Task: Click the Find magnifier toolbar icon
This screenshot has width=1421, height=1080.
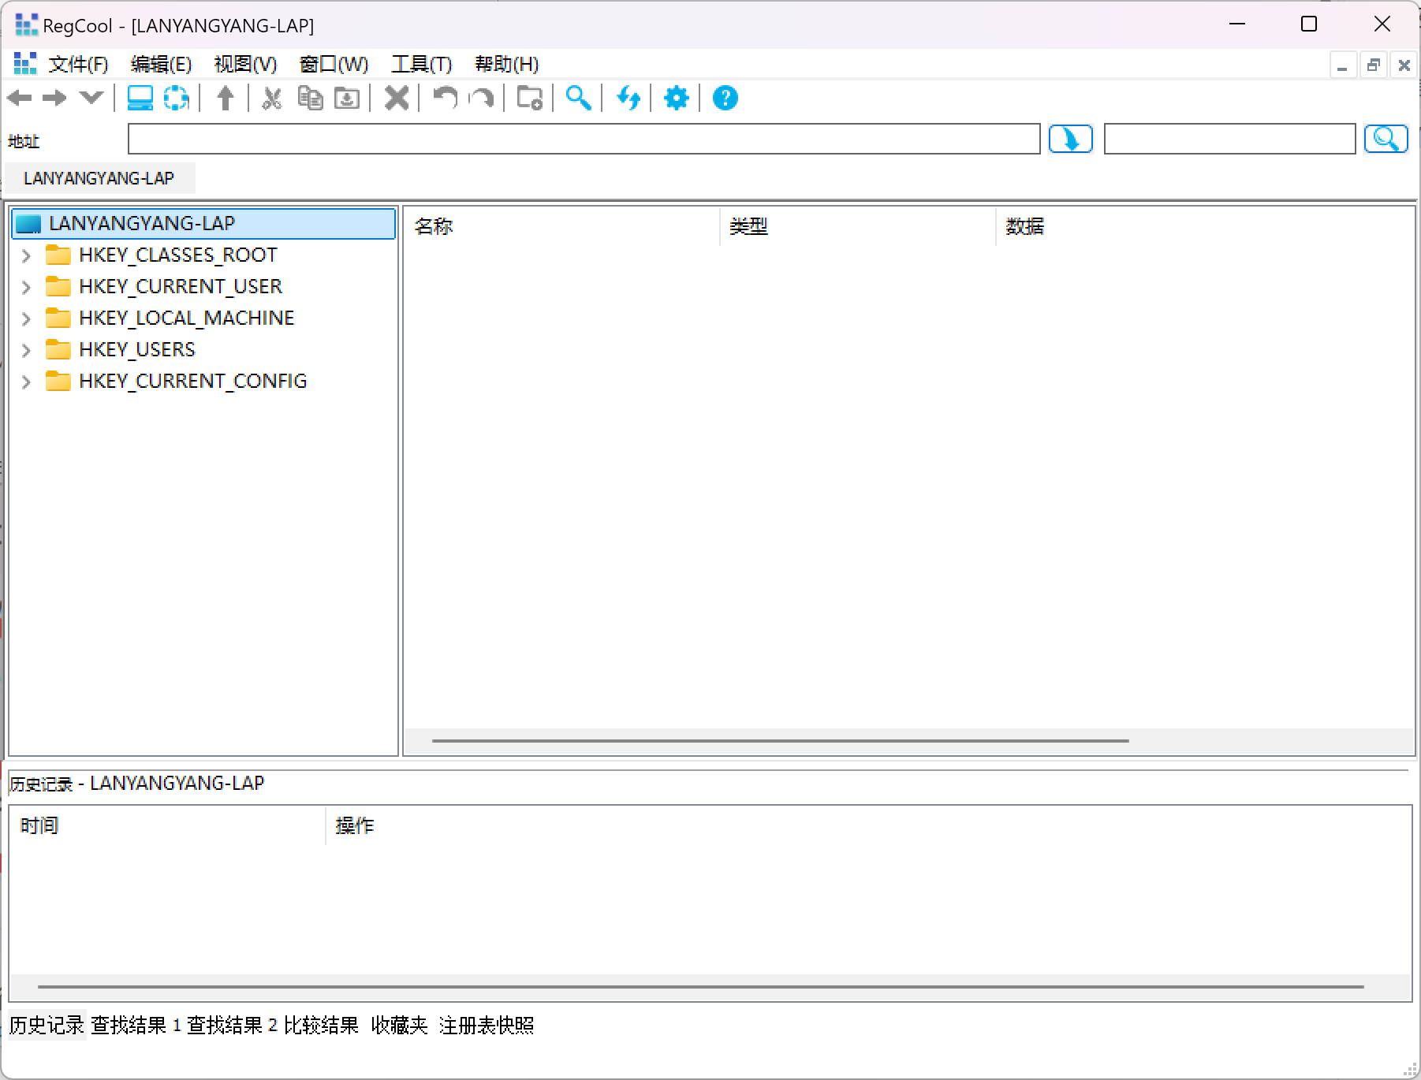Action: pyautogui.click(x=579, y=98)
